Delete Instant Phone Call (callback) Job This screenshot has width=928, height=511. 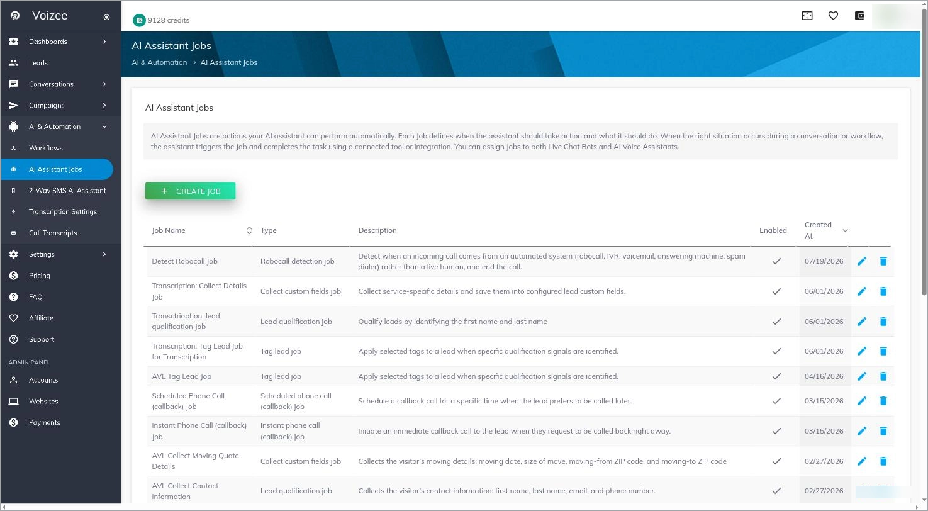coord(883,431)
